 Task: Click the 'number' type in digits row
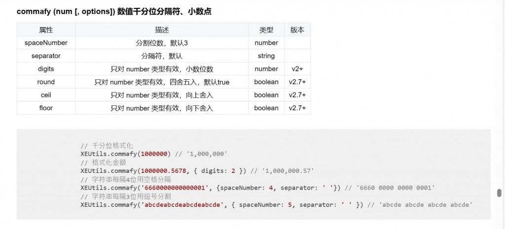tap(266, 69)
